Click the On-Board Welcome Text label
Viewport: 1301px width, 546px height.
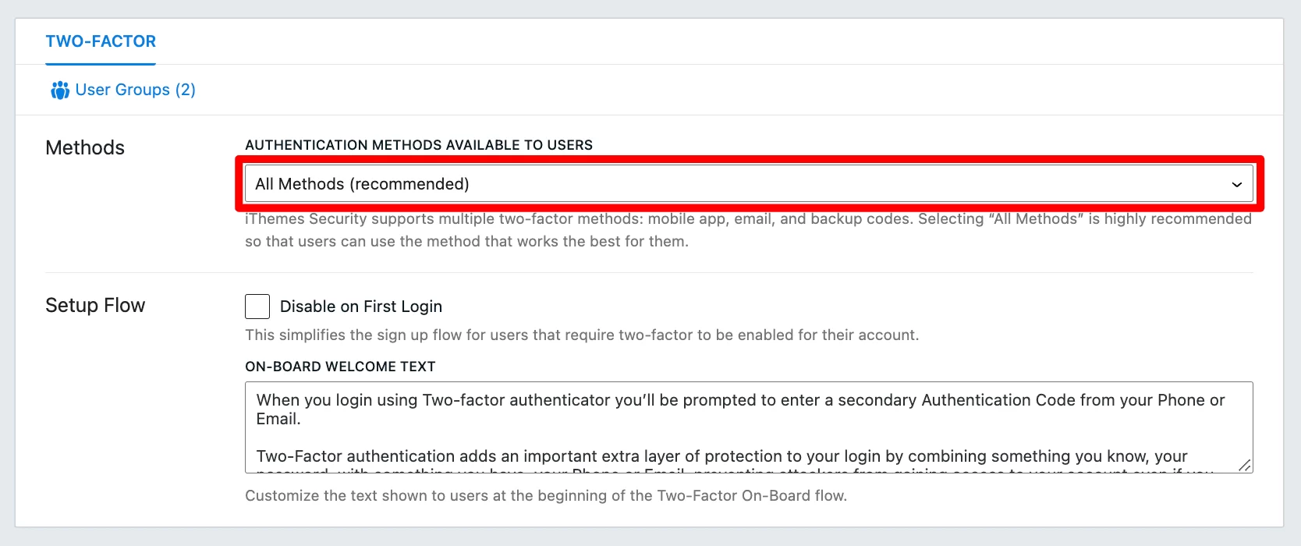[x=340, y=367]
